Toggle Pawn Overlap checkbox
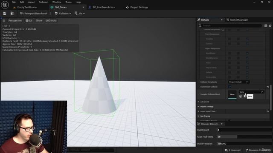273x153 pixels. pyautogui.click(x=238, y=63)
